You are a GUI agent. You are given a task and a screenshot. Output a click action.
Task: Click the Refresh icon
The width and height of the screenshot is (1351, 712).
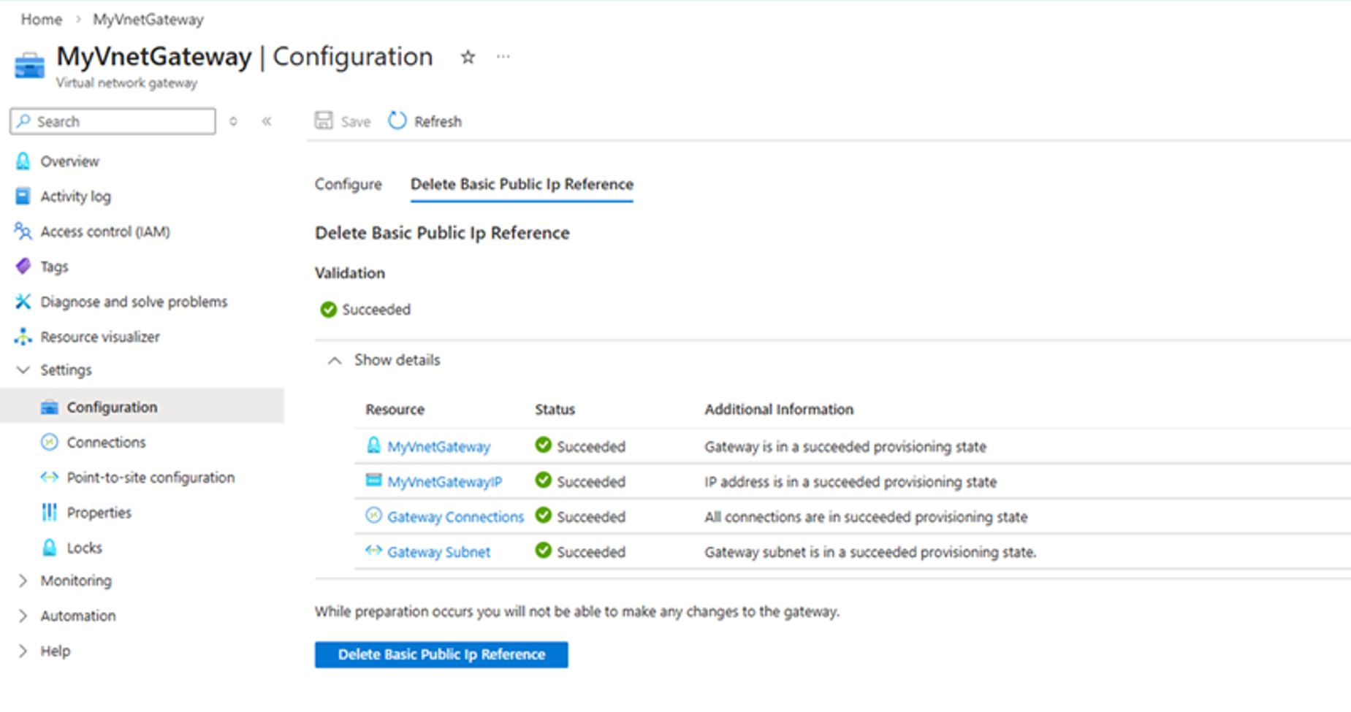pos(397,120)
